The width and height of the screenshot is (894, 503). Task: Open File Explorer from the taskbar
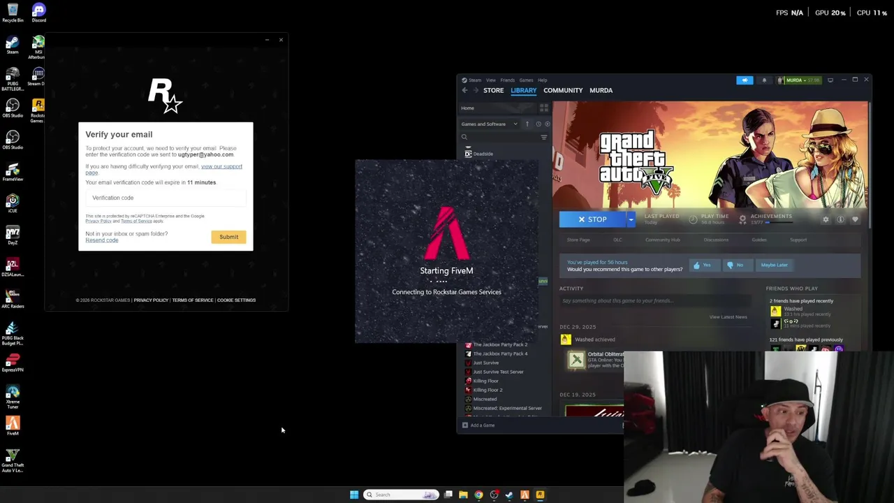[463, 495]
